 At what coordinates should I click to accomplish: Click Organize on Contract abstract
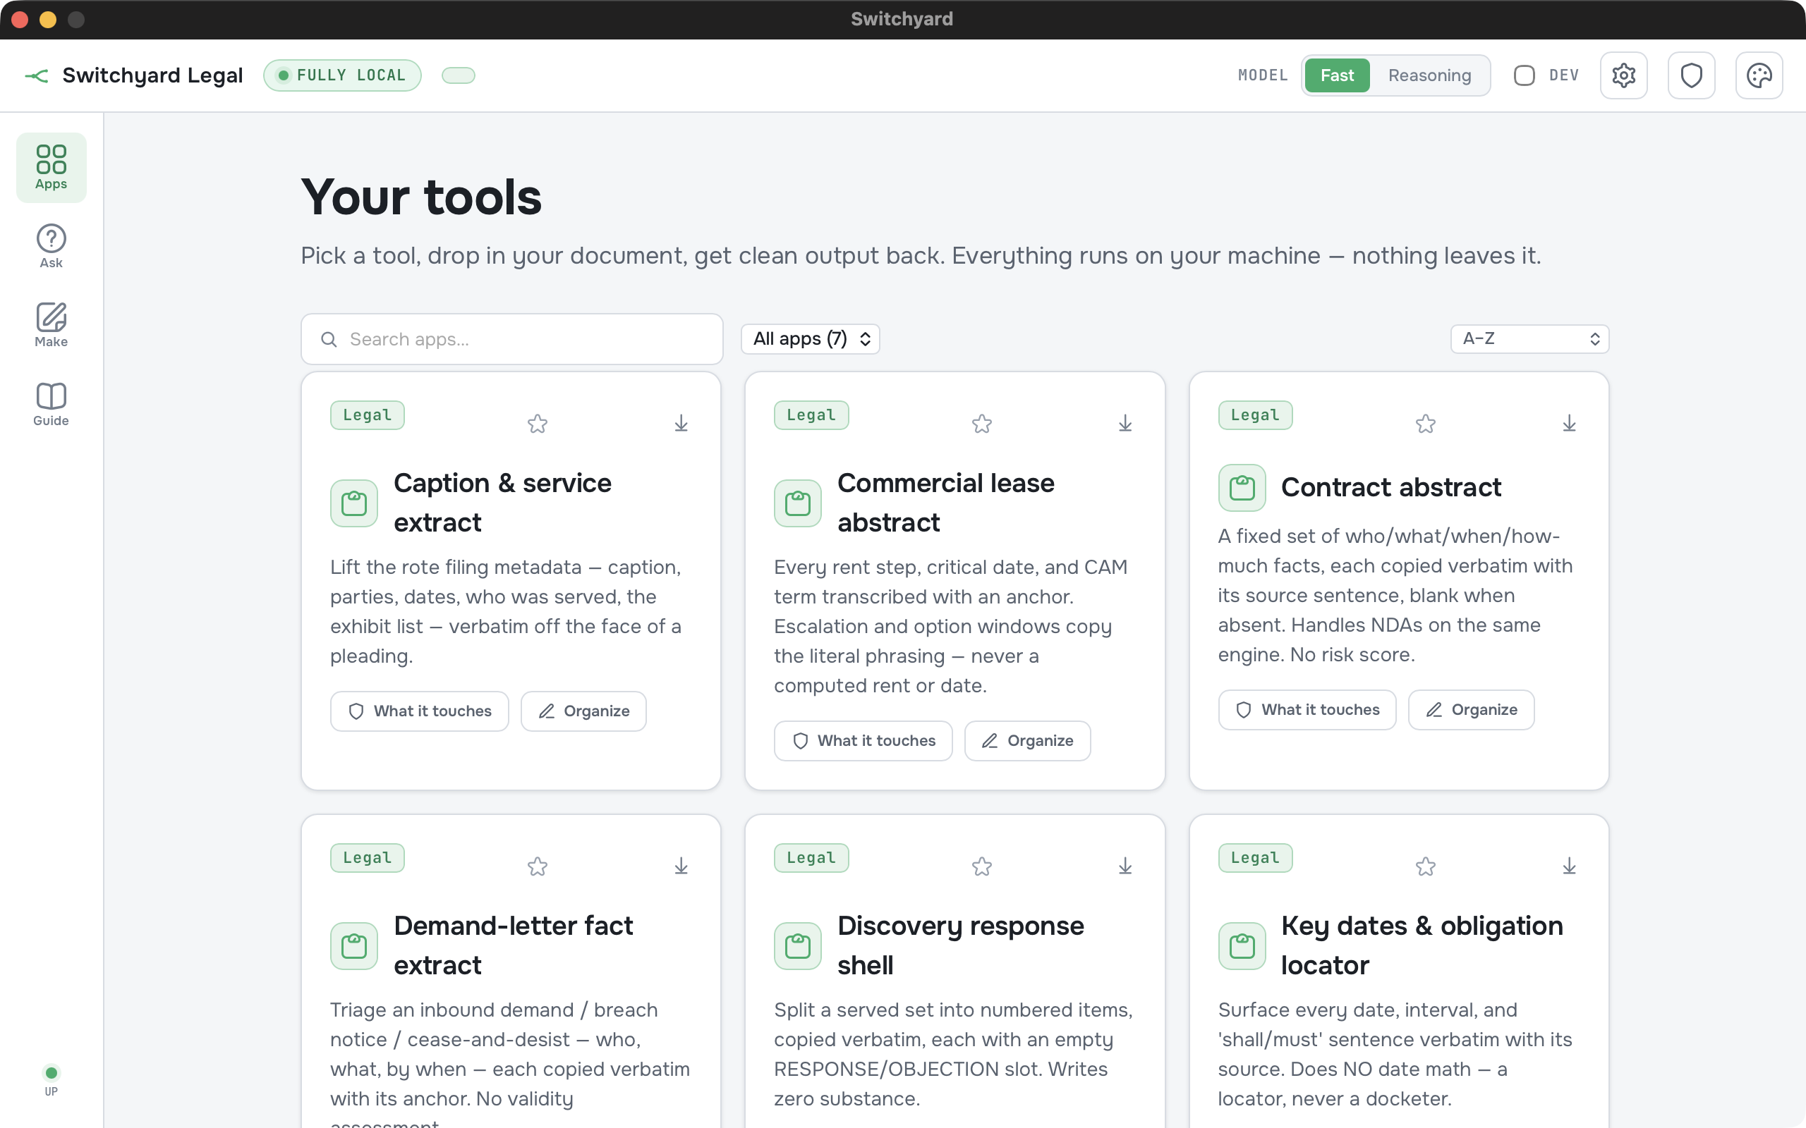(1472, 709)
